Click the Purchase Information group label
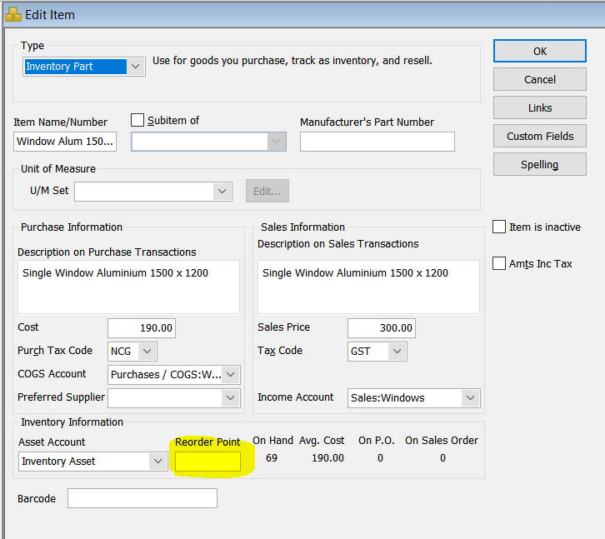605x539 pixels. point(72,227)
